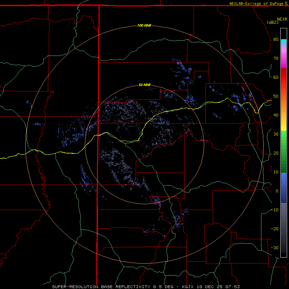Click the 10 DEC 25 07:53 timestamp
The width and height of the screenshot is (289, 289).
point(218,287)
